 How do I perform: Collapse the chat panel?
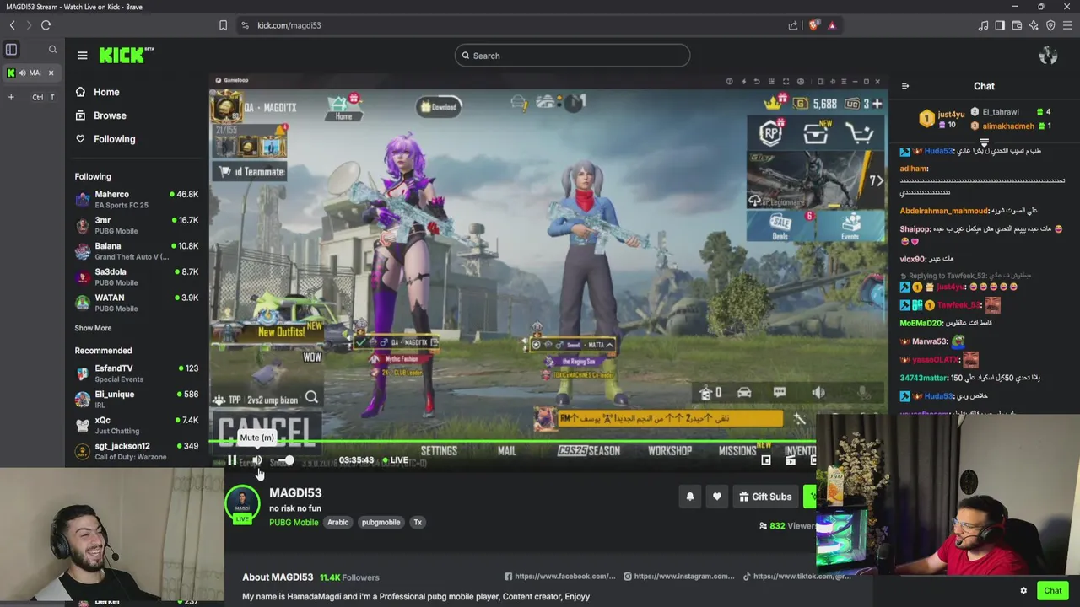[905, 86]
